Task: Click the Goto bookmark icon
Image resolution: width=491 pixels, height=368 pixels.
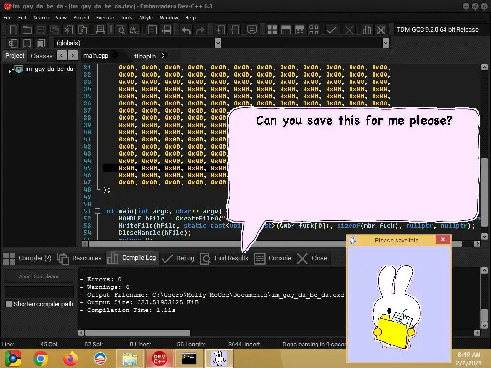Action: click(x=41, y=43)
